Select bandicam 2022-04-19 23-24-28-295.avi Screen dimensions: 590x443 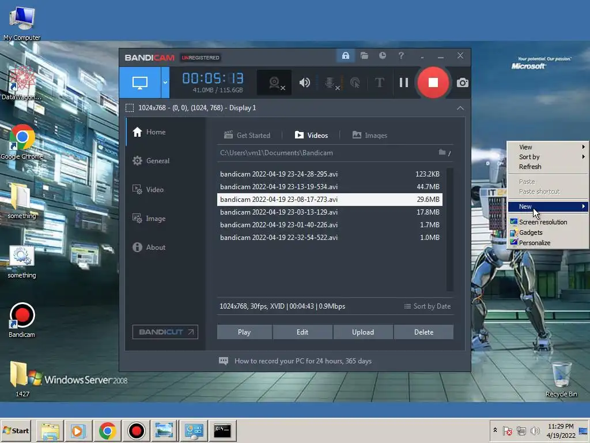[330, 174]
